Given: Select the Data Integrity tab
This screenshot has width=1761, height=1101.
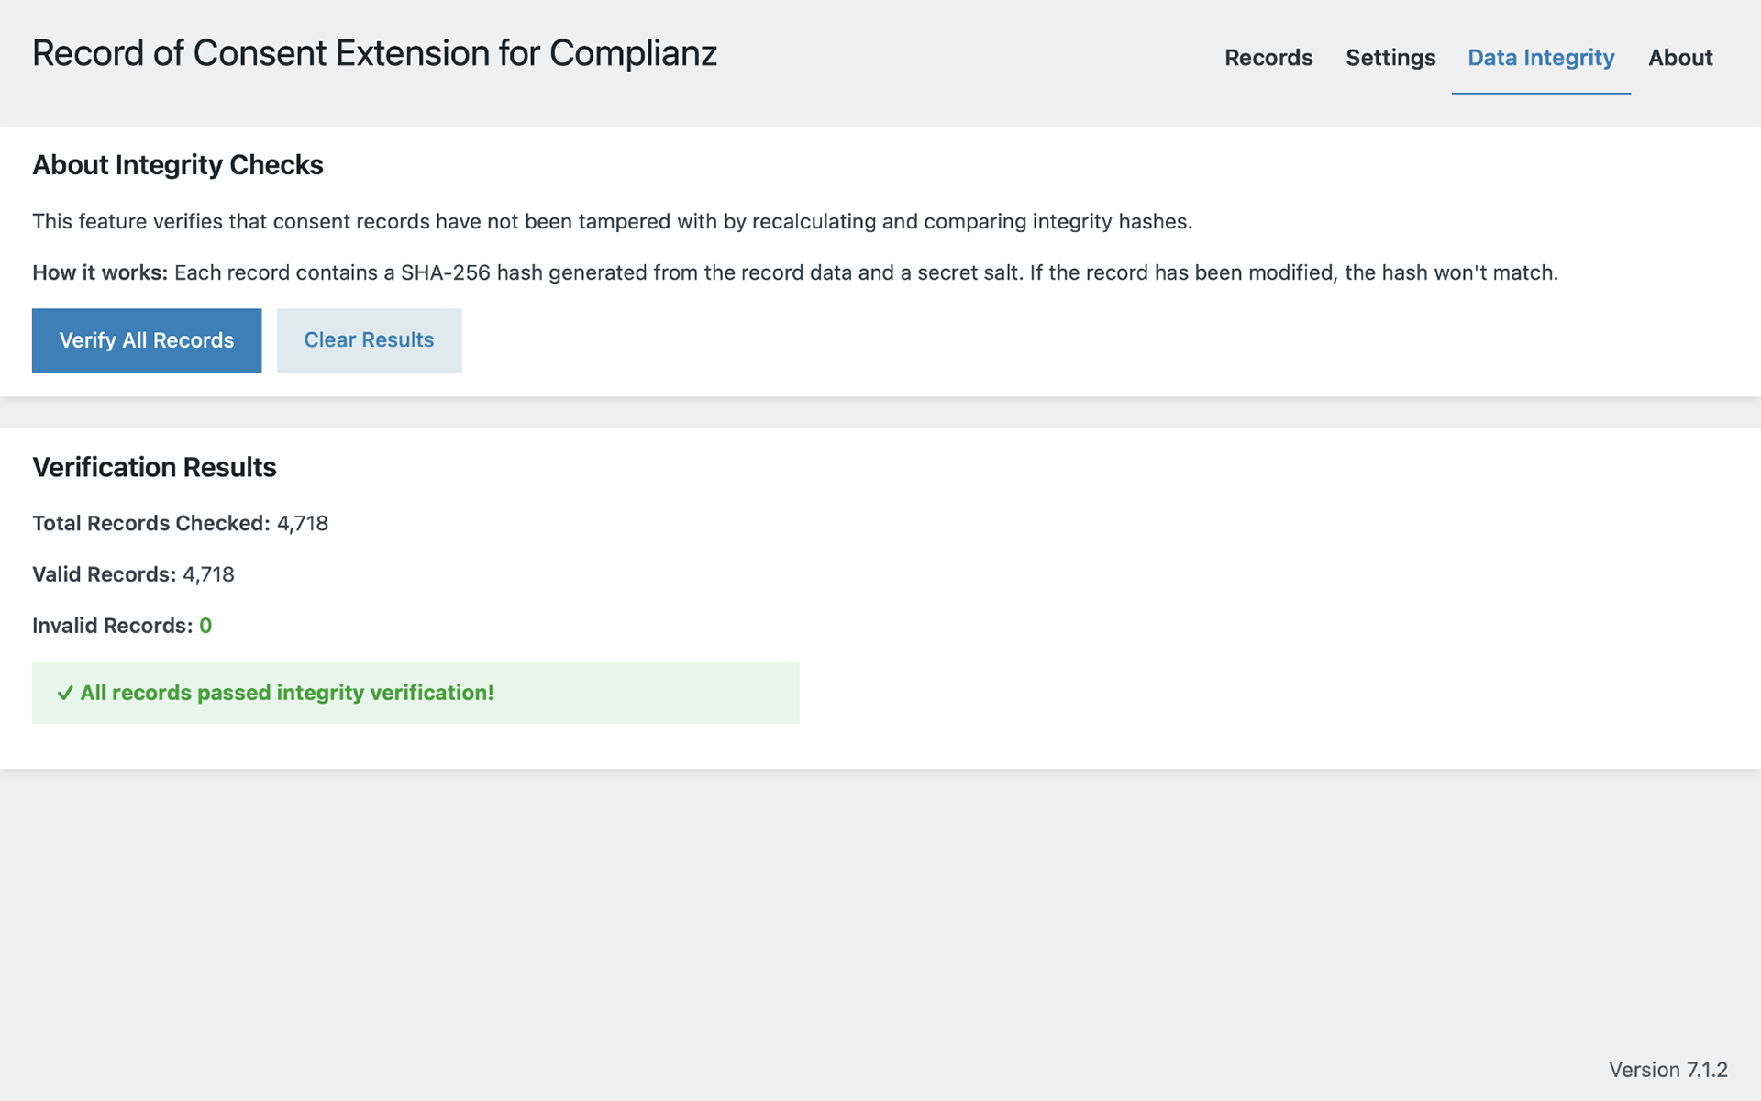Looking at the screenshot, I should 1541,58.
